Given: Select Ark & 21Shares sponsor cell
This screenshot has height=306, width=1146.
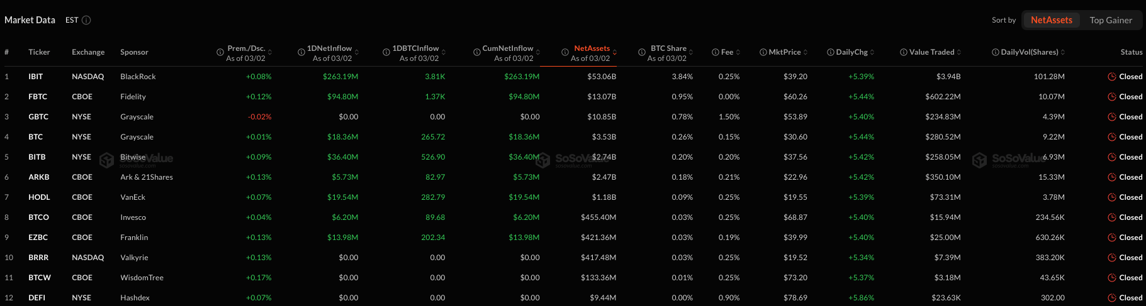Looking at the screenshot, I should click(147, 177).
